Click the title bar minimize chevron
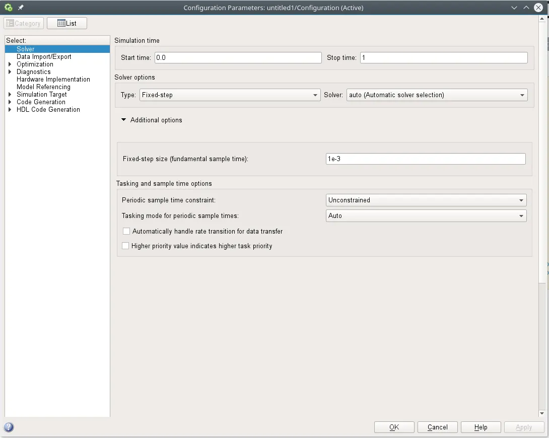Screen dimensions: 549x438 click(514, 8)
